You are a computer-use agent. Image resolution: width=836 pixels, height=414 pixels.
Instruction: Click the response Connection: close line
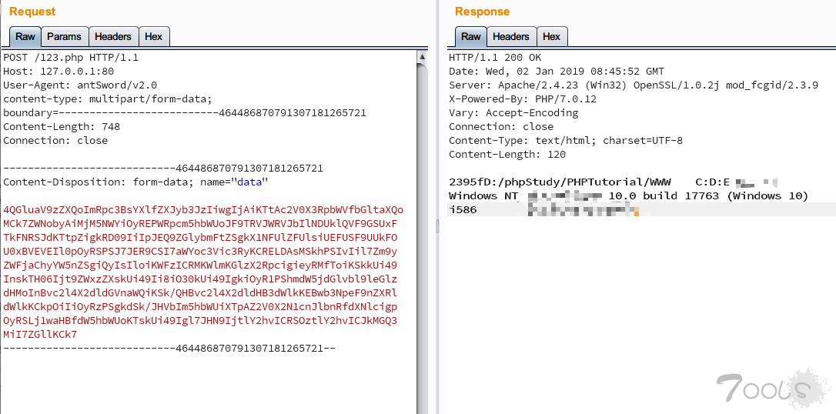[501, 127]
